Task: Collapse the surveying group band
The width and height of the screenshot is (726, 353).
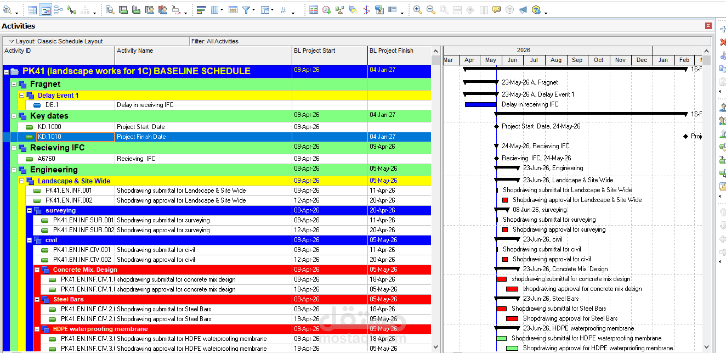Action: 30,210
